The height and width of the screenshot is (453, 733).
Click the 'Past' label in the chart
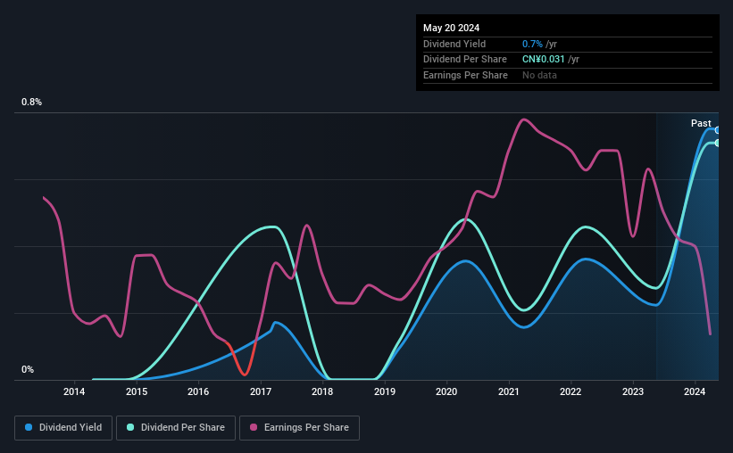(701, 123)
